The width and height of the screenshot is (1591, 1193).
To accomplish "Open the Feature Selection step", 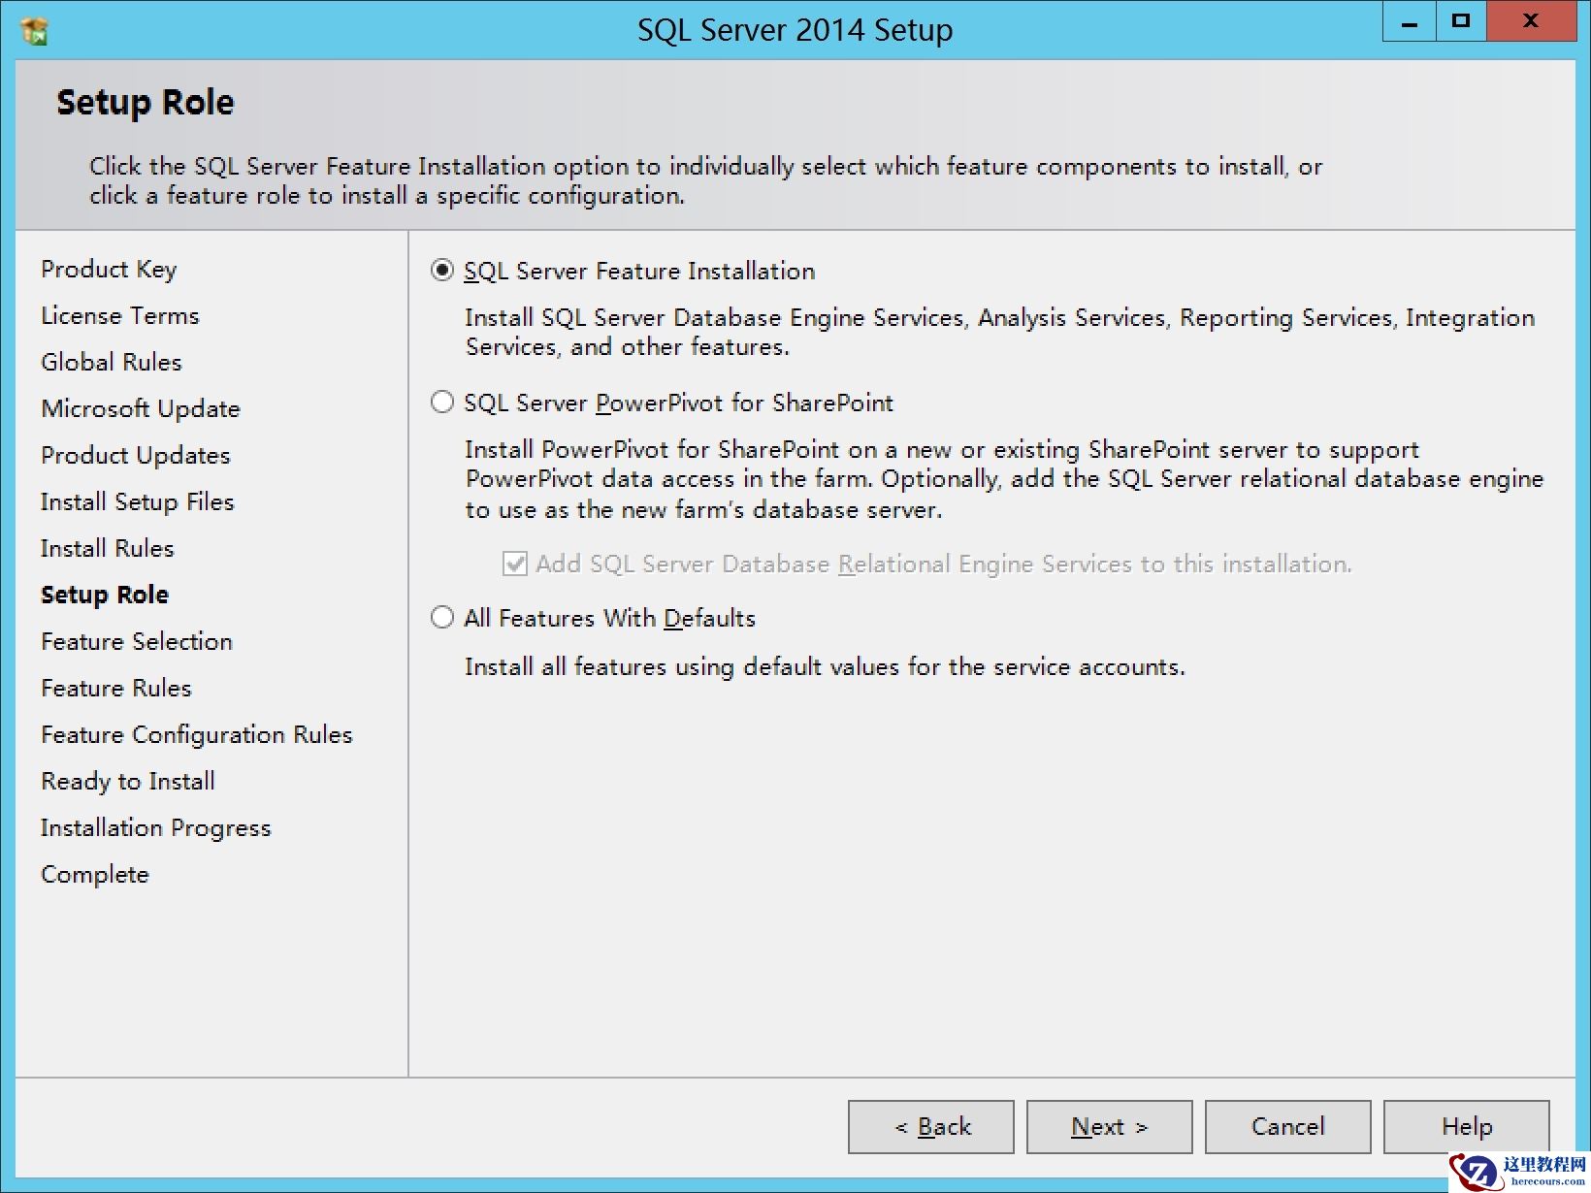I will coord(136,641).
